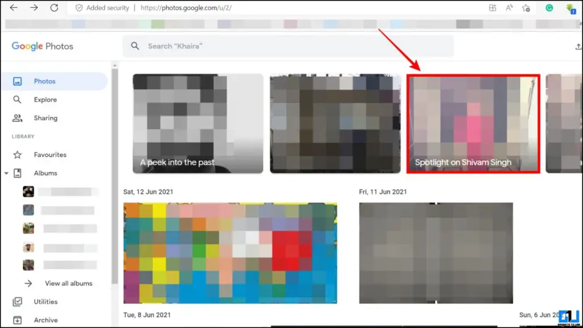
Task: Go forward using the browser forward arrow
Action: coord(34,8)
